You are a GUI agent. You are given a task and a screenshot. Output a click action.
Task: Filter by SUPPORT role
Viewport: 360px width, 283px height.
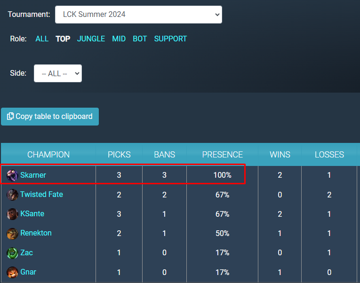(x=170, y=39)
